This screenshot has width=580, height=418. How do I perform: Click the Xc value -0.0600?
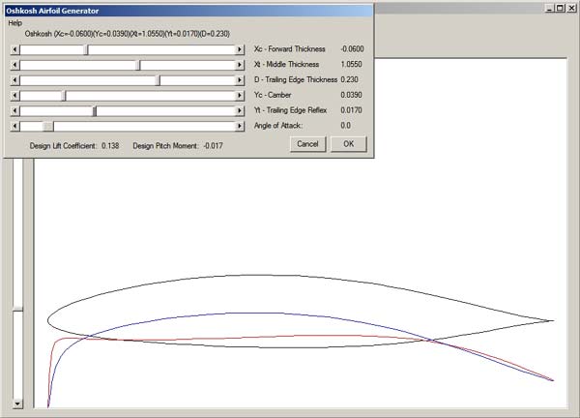click(352, 49)
